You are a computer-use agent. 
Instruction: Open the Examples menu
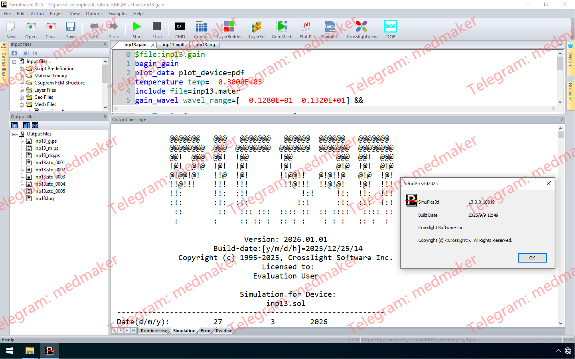point(118,13)
